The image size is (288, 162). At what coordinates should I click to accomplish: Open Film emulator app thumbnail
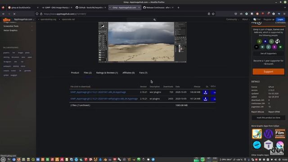[280, 134]
